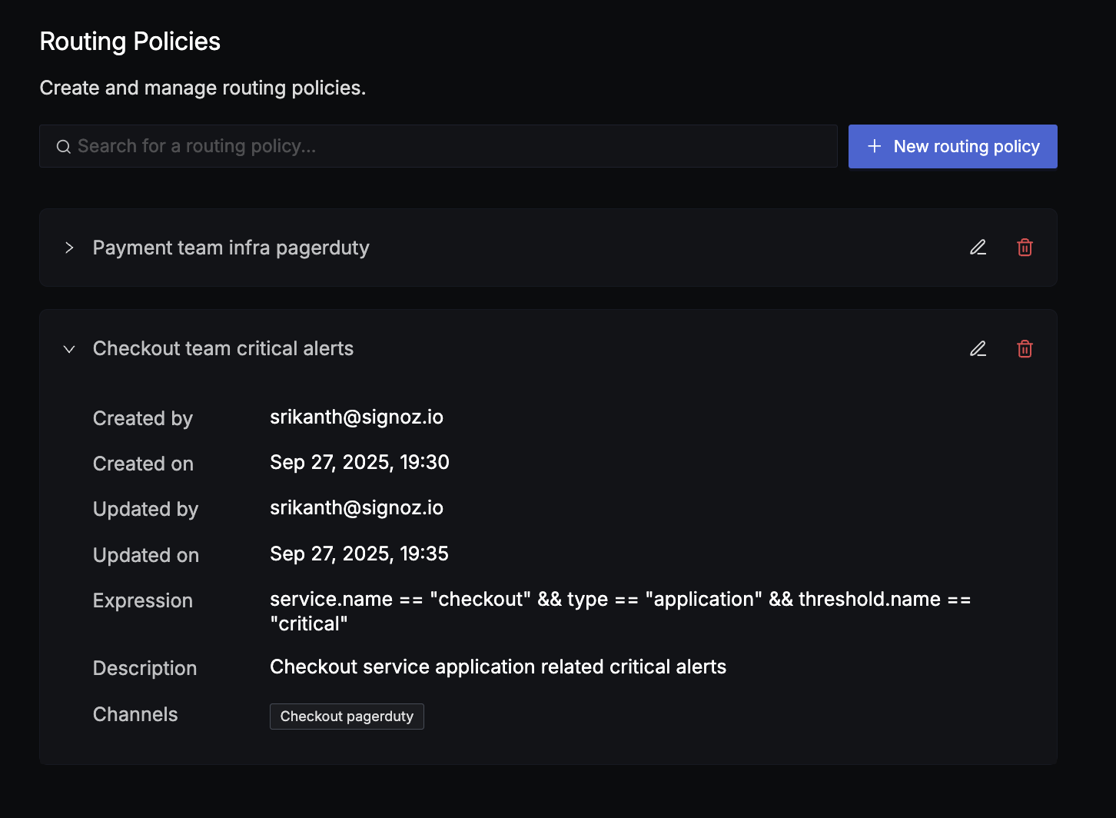Click the Updated by email address
This screenshot has width=1116, height=818.
coord(357,508)
